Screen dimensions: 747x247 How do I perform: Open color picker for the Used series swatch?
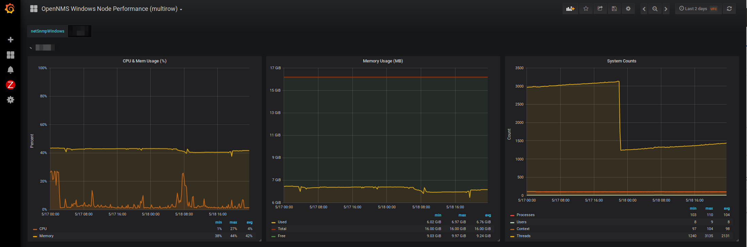(273, 223)
